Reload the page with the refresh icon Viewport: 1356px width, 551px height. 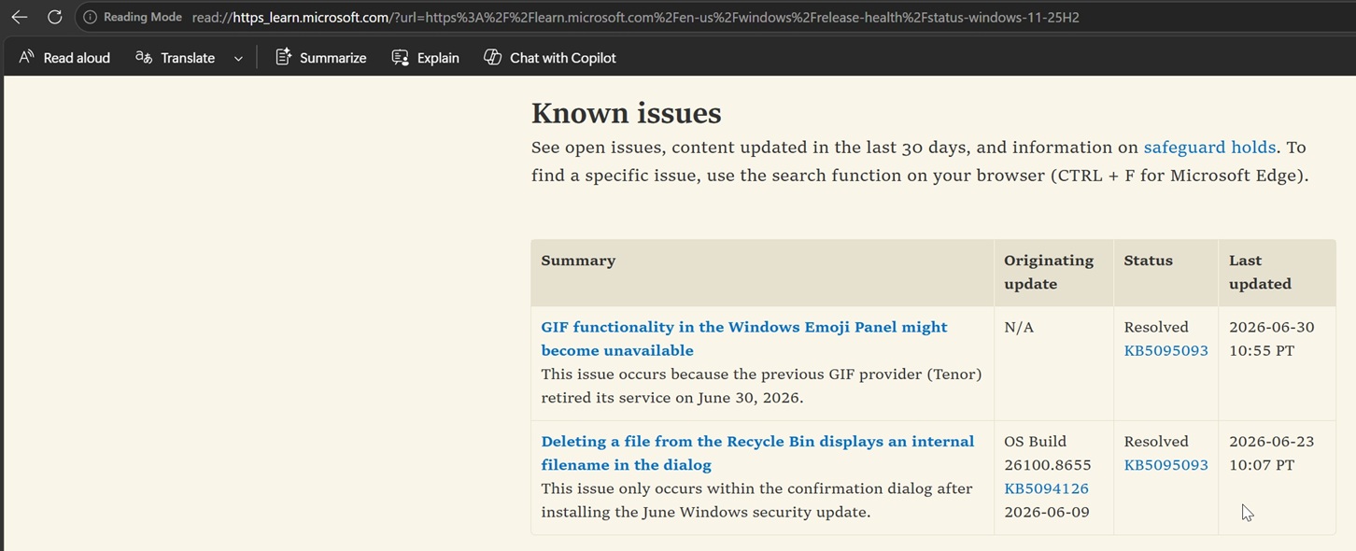(x=54, y=17)
